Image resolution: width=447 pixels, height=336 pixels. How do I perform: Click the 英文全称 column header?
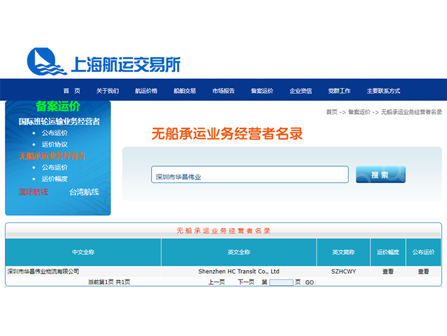[239, 252]
